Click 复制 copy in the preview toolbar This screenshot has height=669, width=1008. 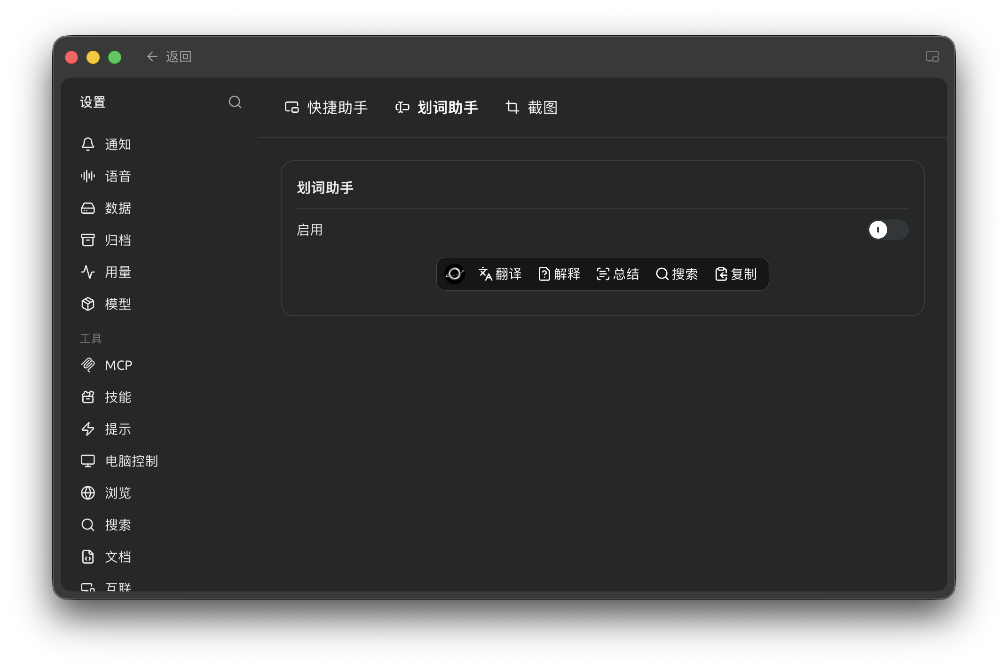point(736,274)
